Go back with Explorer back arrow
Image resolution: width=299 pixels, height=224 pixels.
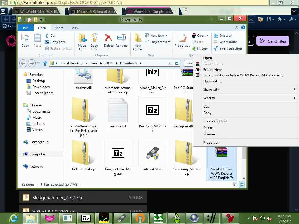tap(23, 63)
